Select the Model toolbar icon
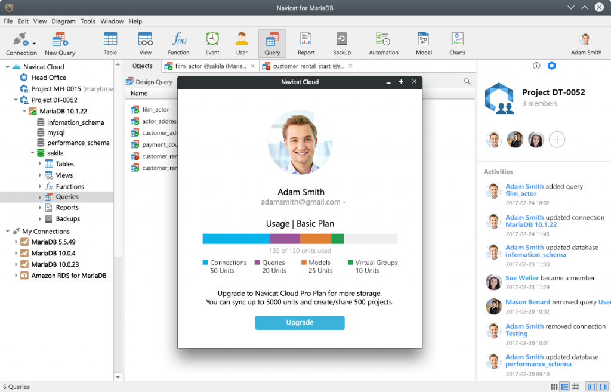Viewport: 611px width, 392px height. (x=424, y=43)
